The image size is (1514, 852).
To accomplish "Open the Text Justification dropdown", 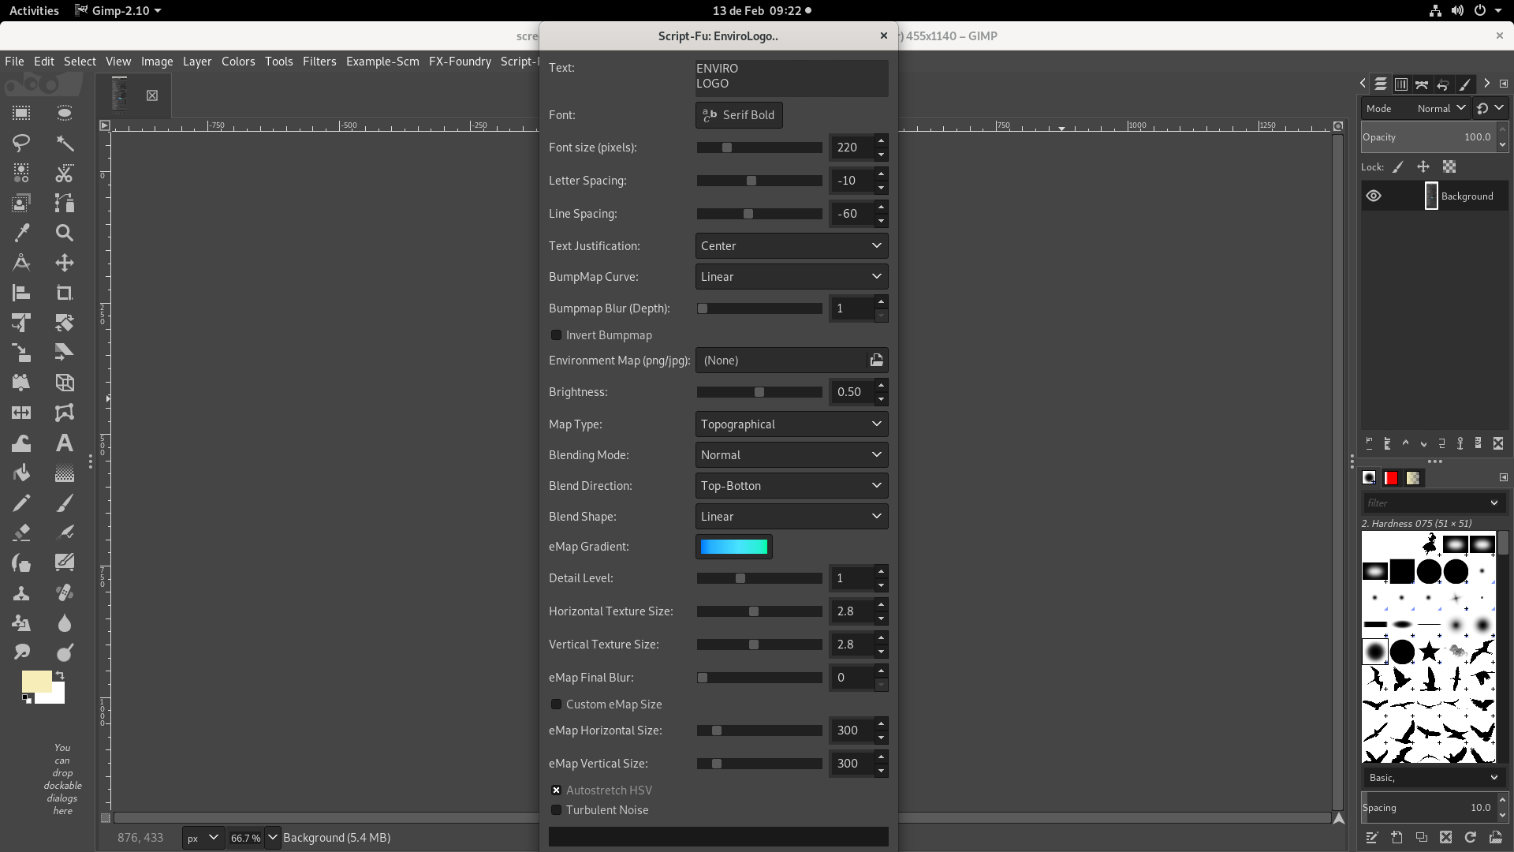I will click(791, 246).
